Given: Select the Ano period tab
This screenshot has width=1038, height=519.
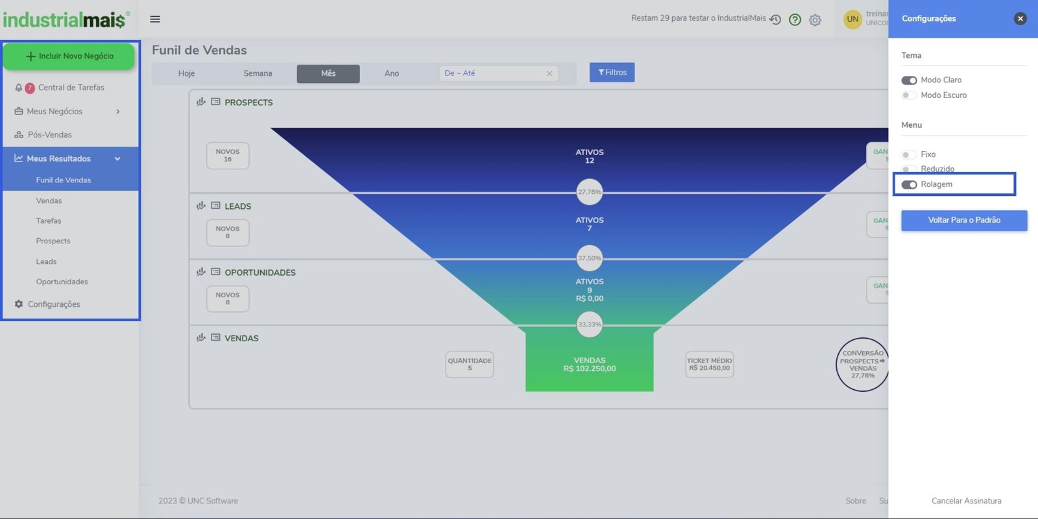Looking at the screenshot, I should 391,73.
